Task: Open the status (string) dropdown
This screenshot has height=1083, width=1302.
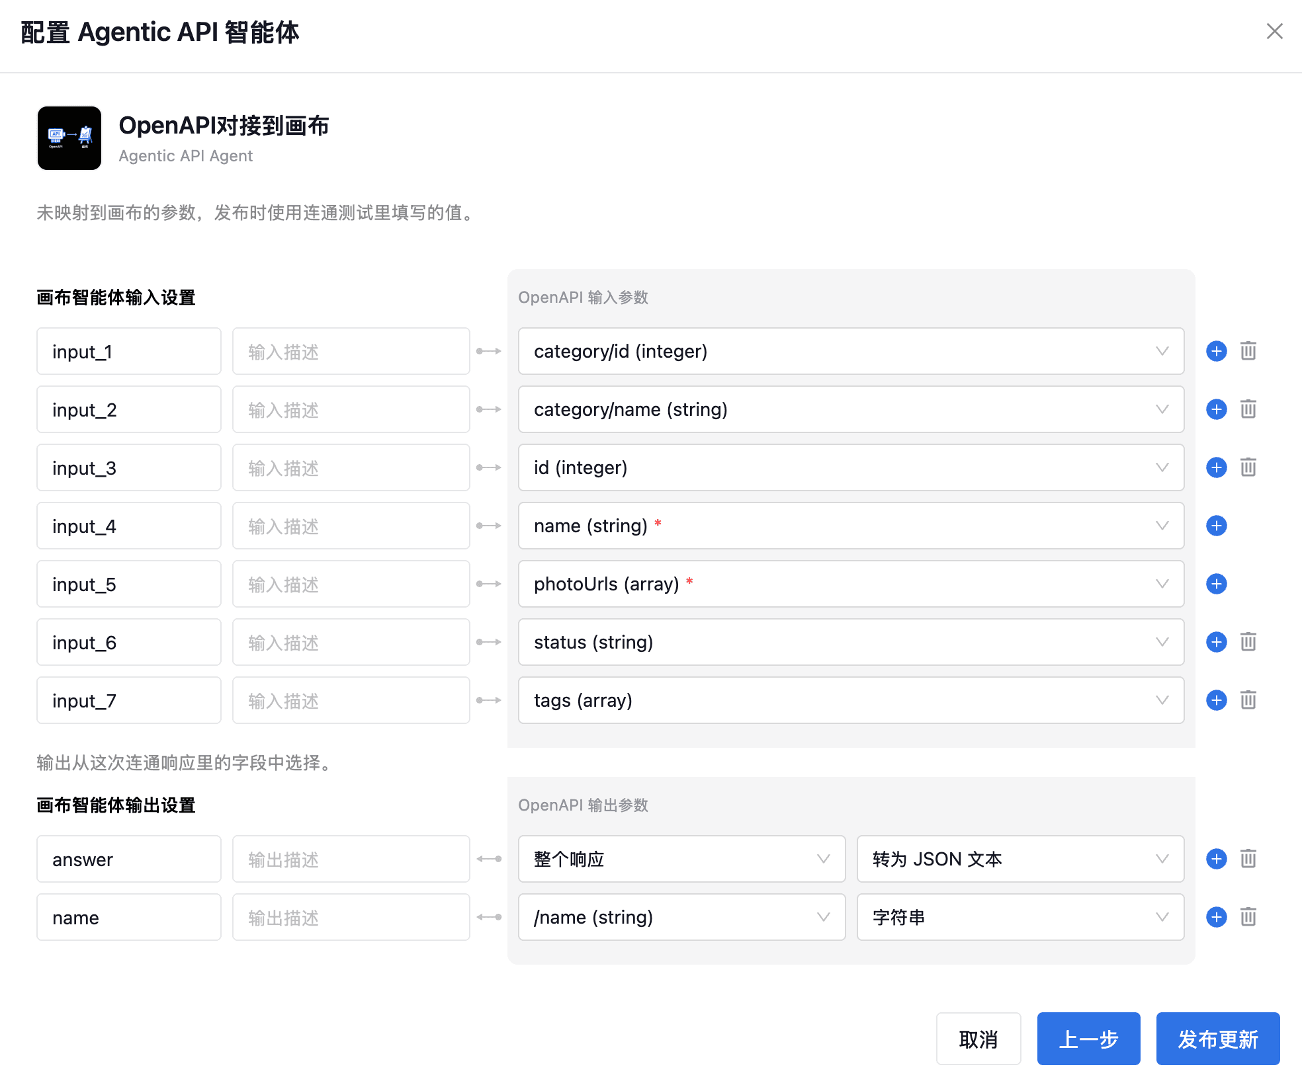Action: coord(851,642)
